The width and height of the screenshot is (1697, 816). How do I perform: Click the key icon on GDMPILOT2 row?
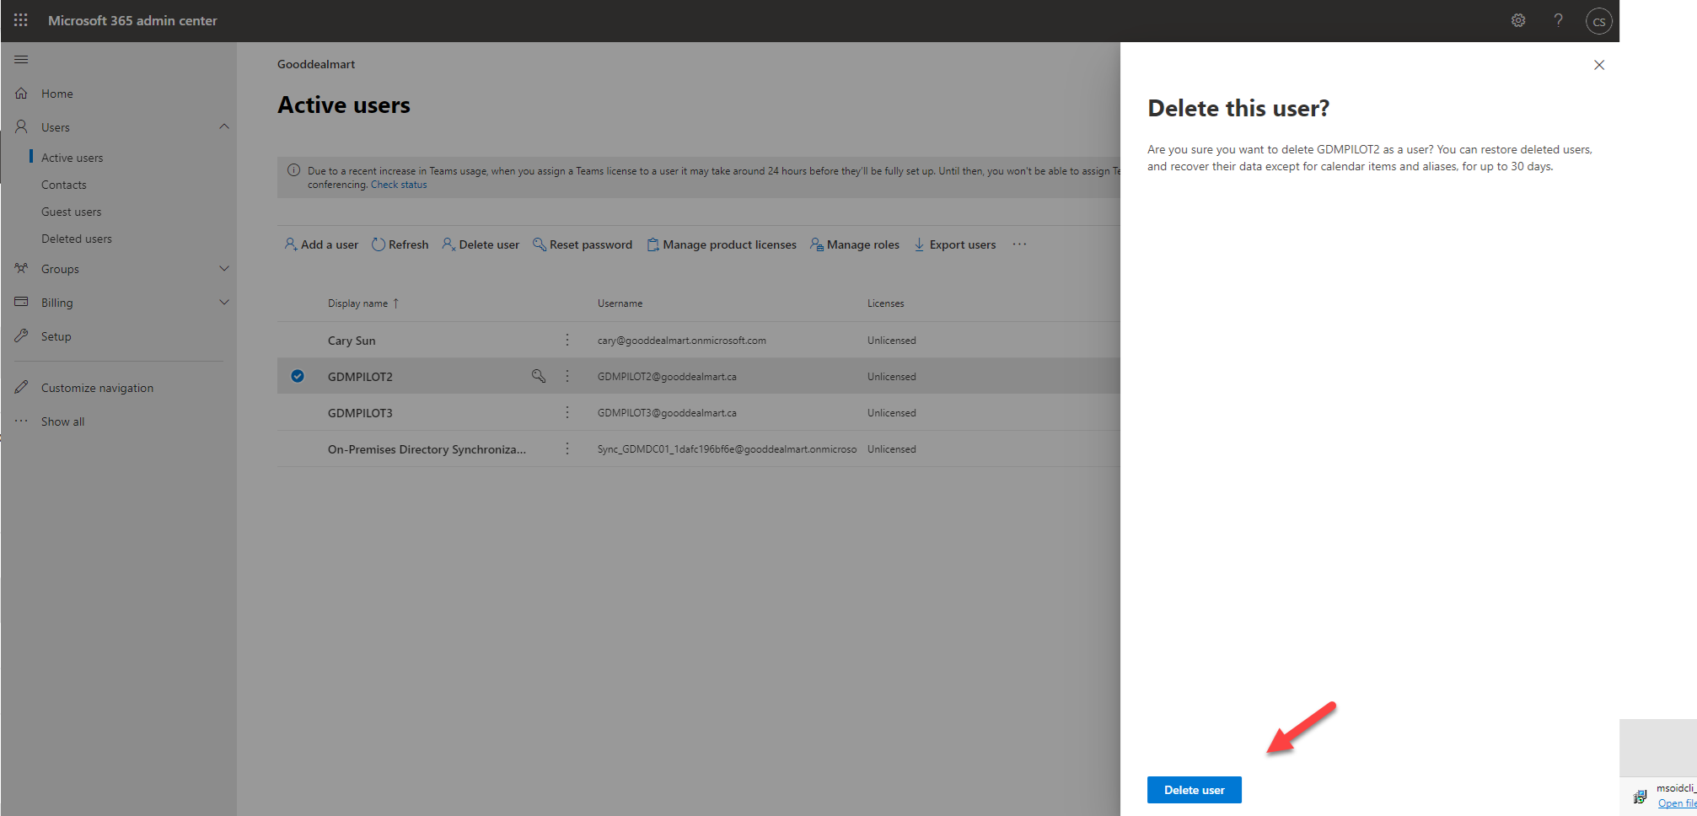pyautogui.click(x=539, y=376)
